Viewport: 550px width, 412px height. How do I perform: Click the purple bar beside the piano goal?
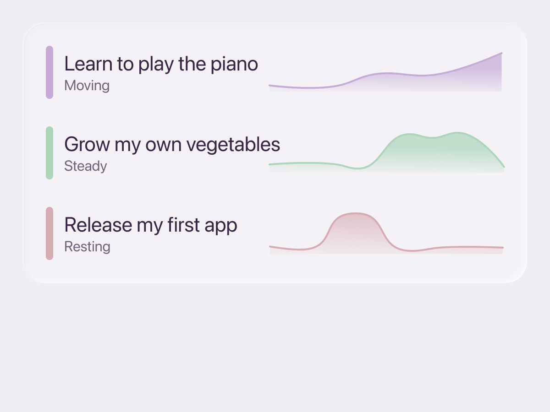[49, 72]
